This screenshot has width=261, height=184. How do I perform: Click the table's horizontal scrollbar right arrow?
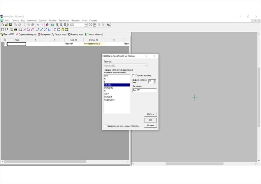tap(128, 162)
